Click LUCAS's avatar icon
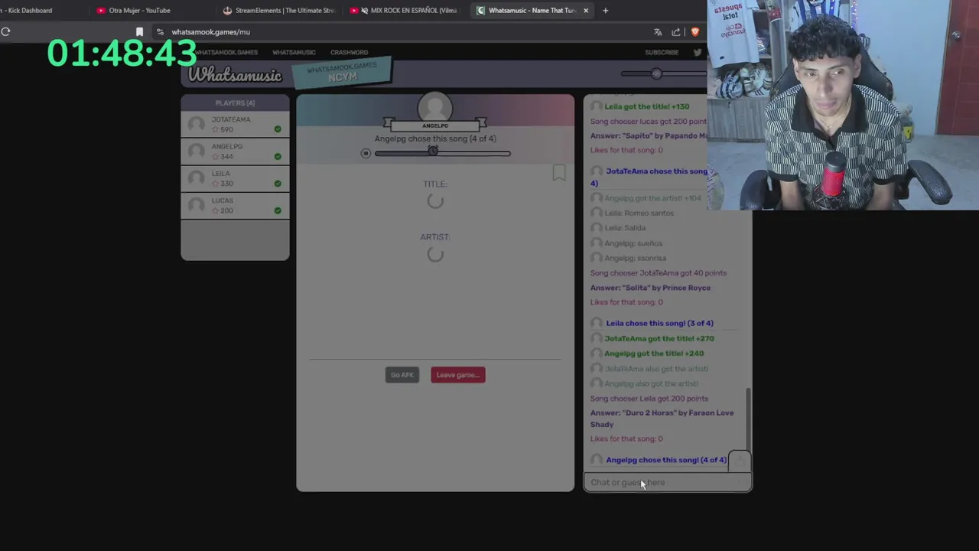Screen dimensions: 979x551 tap(197, 205)
